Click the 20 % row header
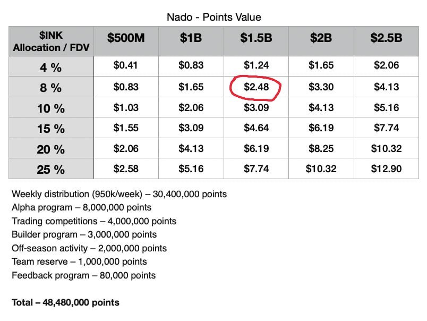Viewport: 427px width, 321px height. point(51,149)
